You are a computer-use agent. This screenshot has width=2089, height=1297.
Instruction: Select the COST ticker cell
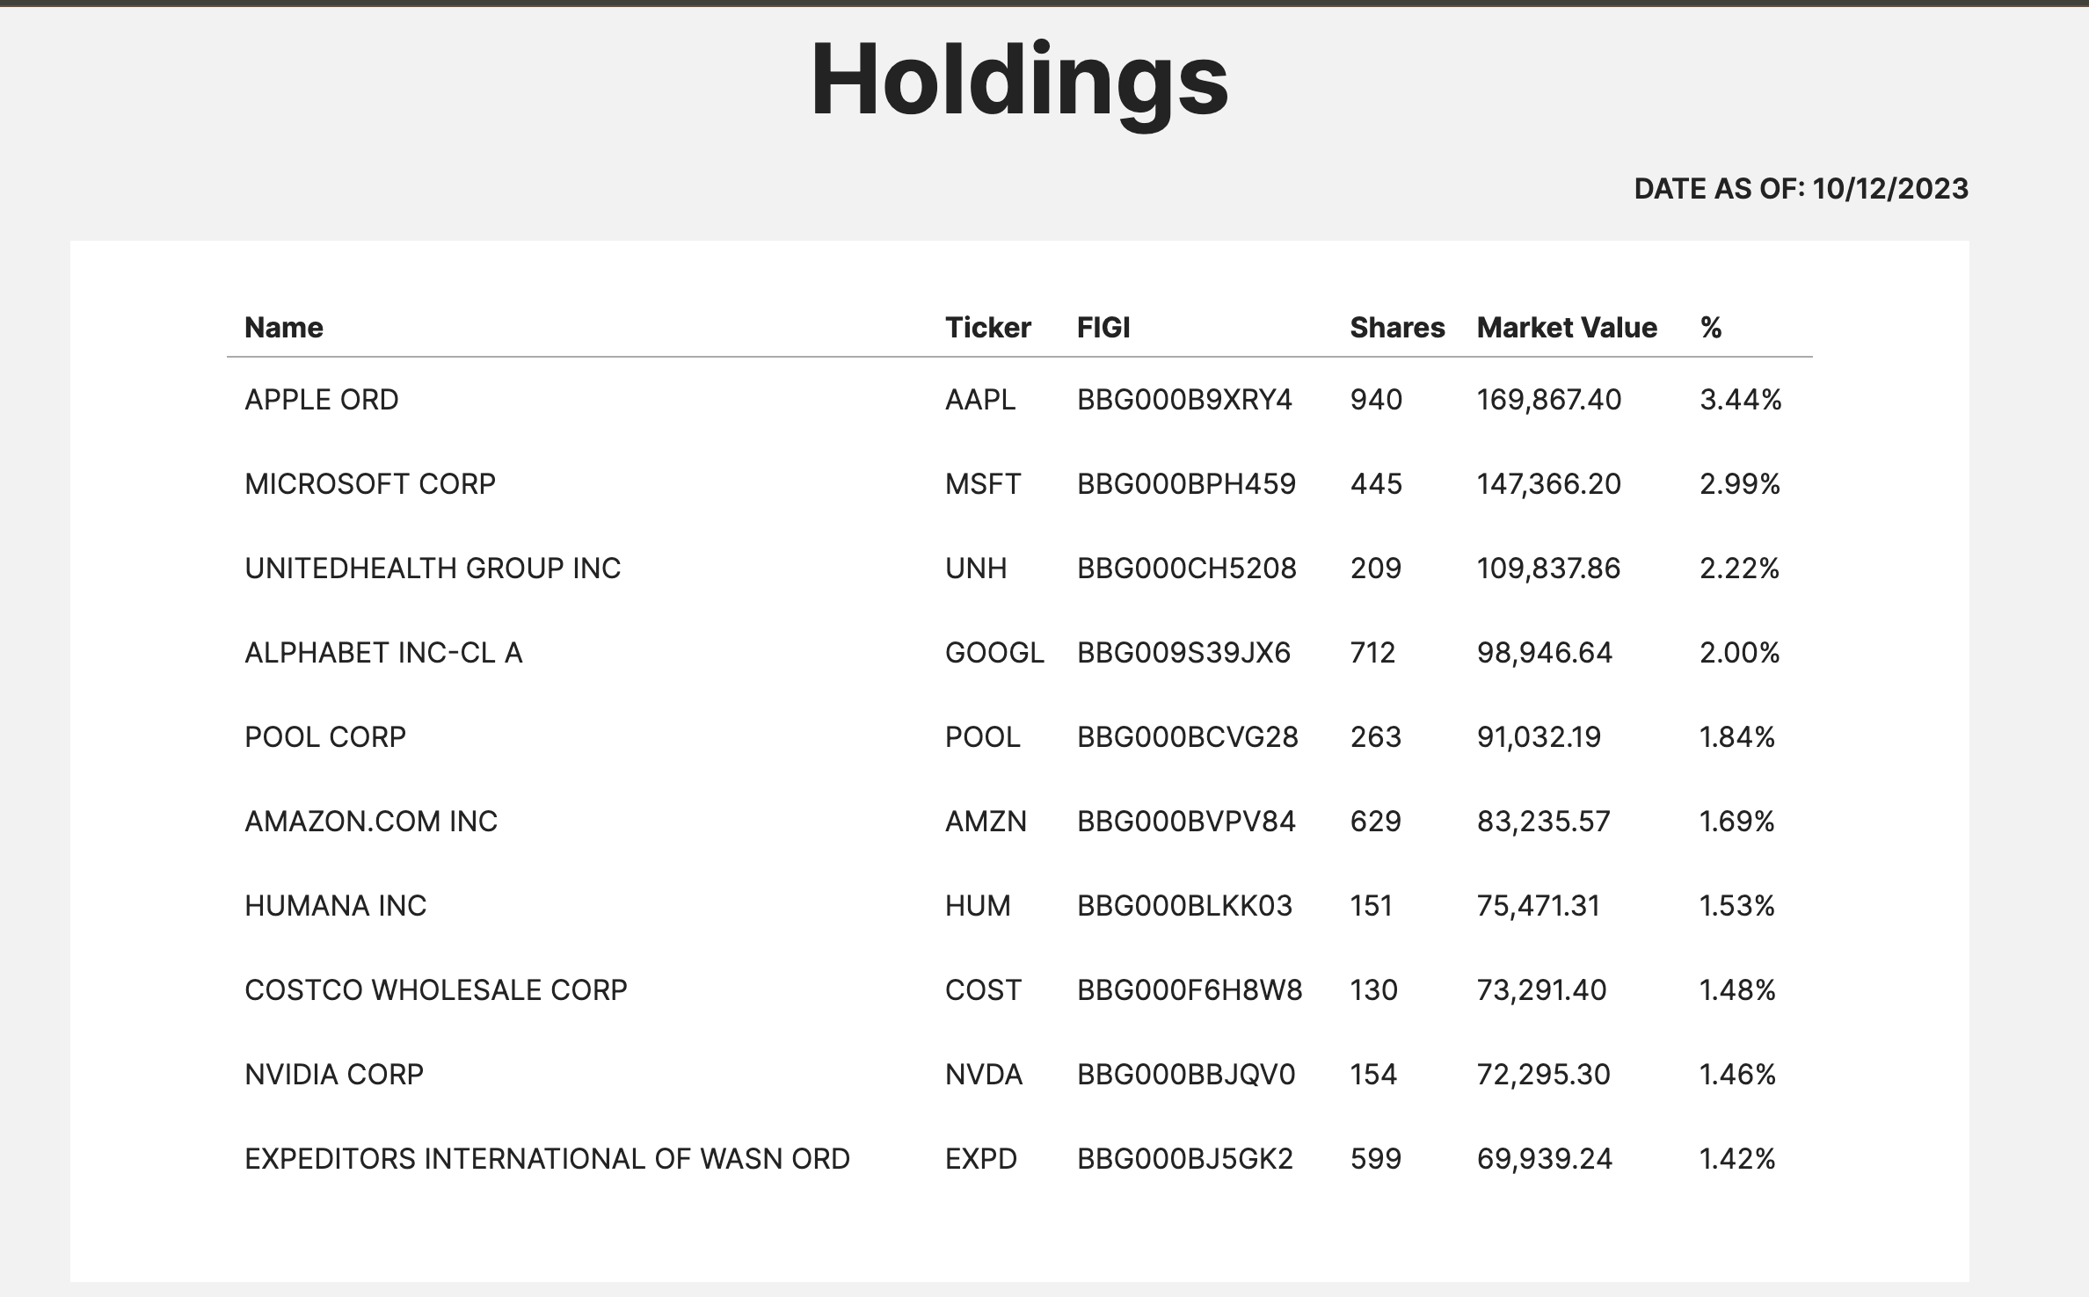983,990
